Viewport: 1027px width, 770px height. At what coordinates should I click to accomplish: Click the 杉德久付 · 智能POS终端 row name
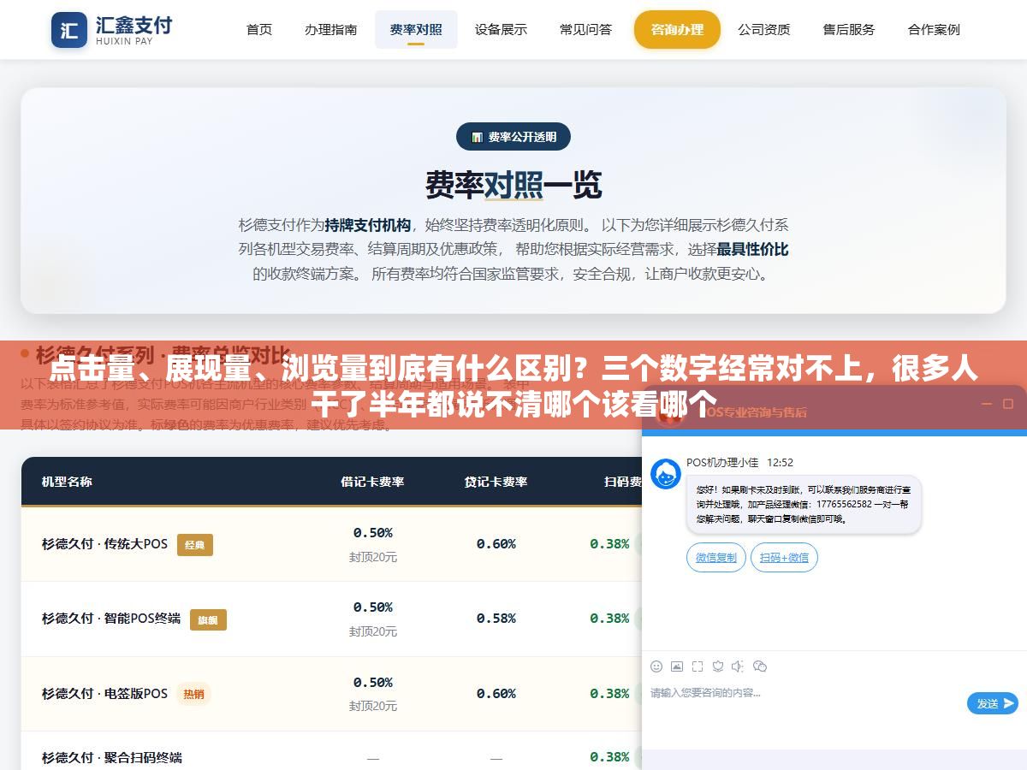coord(111,619)
